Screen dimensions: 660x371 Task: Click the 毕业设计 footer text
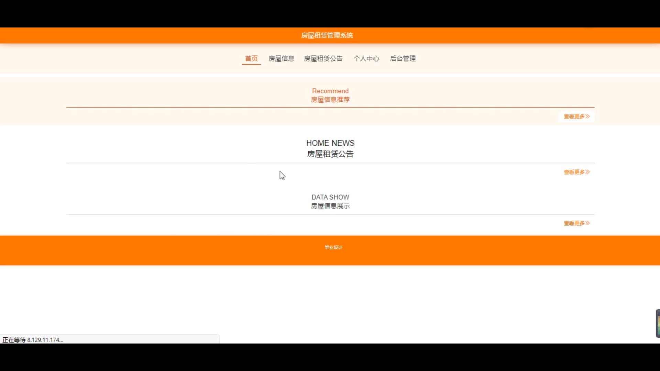333,247
